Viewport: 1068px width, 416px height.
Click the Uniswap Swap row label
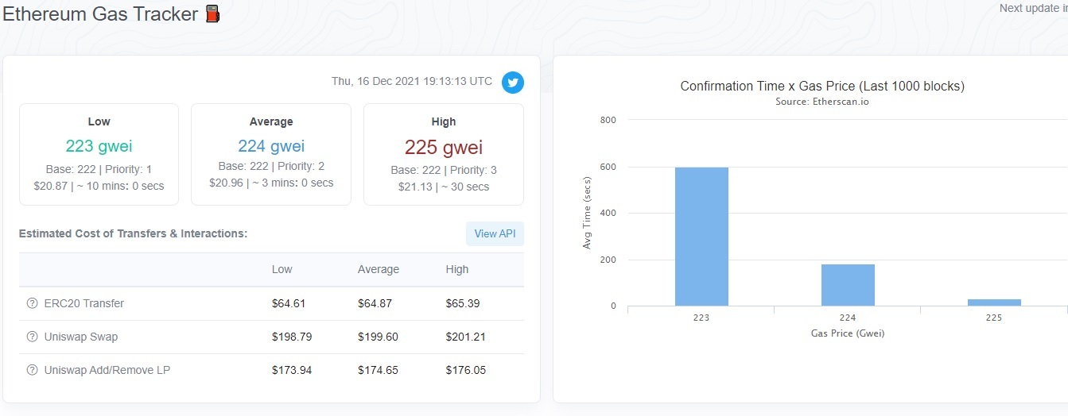tap(81, 337)
